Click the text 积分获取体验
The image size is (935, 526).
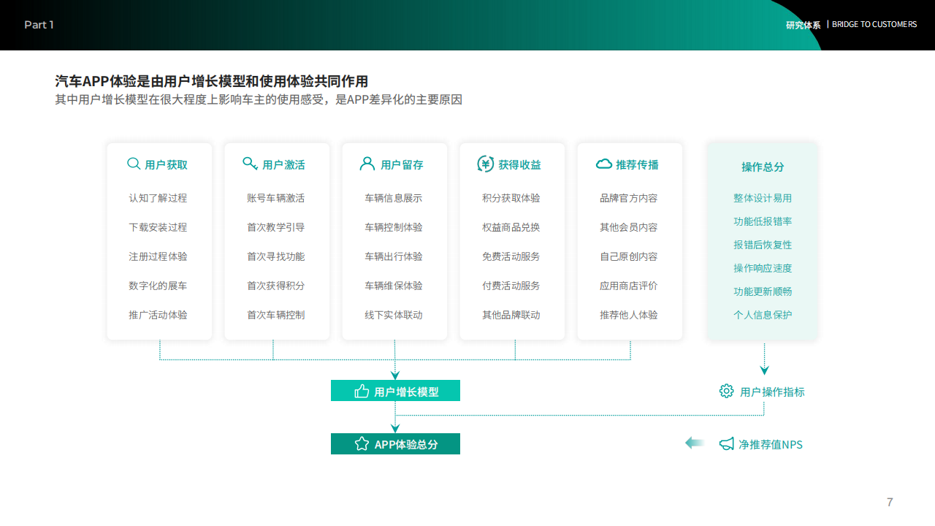(511, 198)
